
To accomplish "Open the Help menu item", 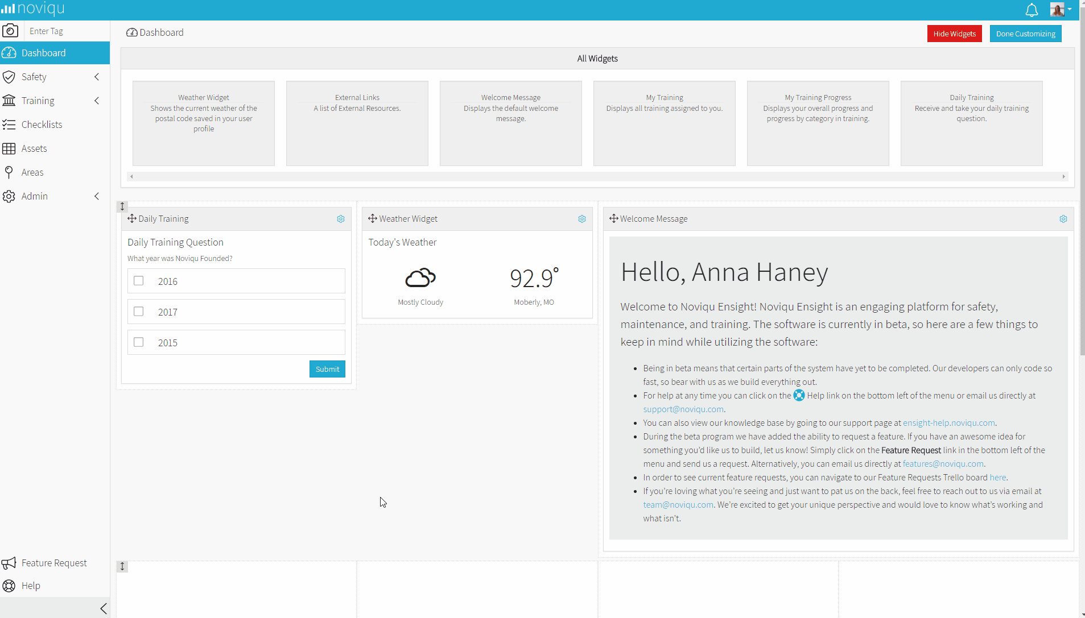I will point(55,586).
